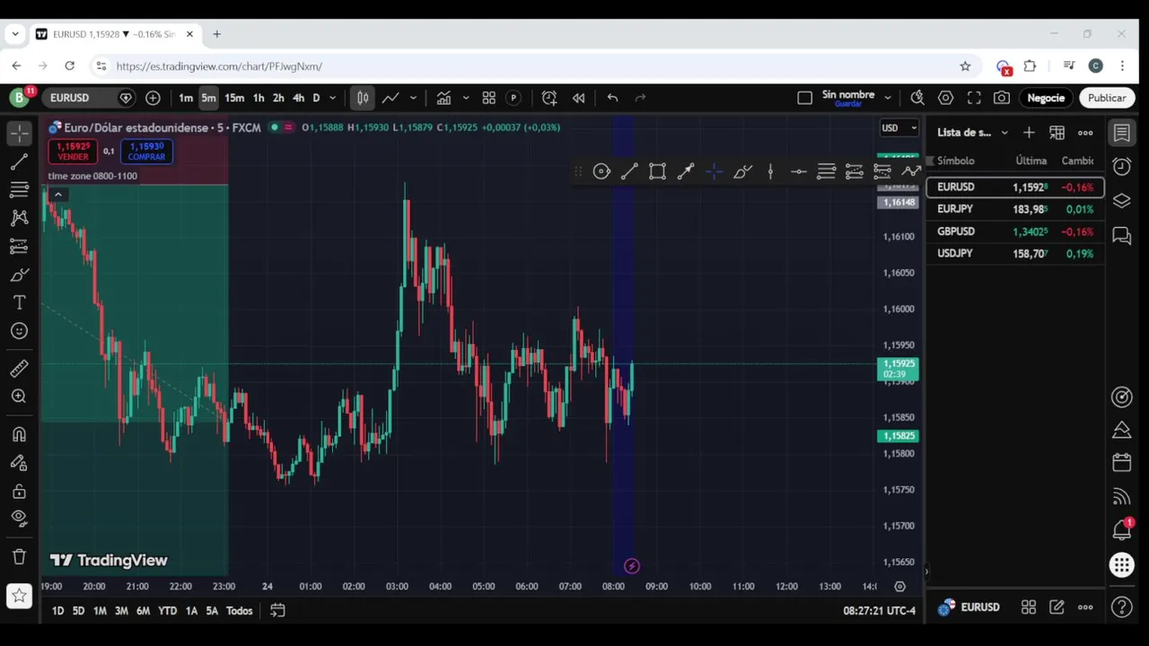Image resolution: width=1149 pixels, height=646 pixels.
Task: Open the pattern tools in left toolbar
Action: click(x=19, y=218)
